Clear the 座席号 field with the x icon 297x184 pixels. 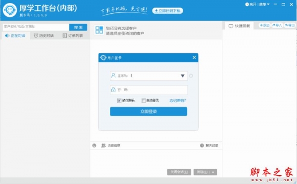click(x=191, y=76)
